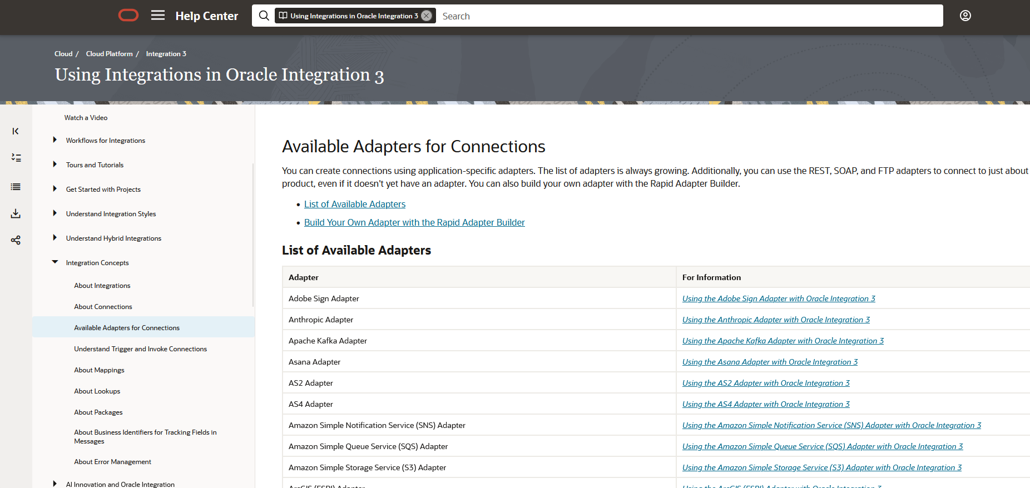Open the user profile icon
This screenshot has height=488, width=1030.
click(965, 16)
